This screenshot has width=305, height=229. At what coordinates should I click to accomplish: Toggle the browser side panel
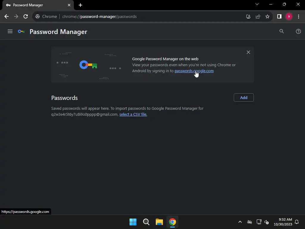tap(279, 17)
